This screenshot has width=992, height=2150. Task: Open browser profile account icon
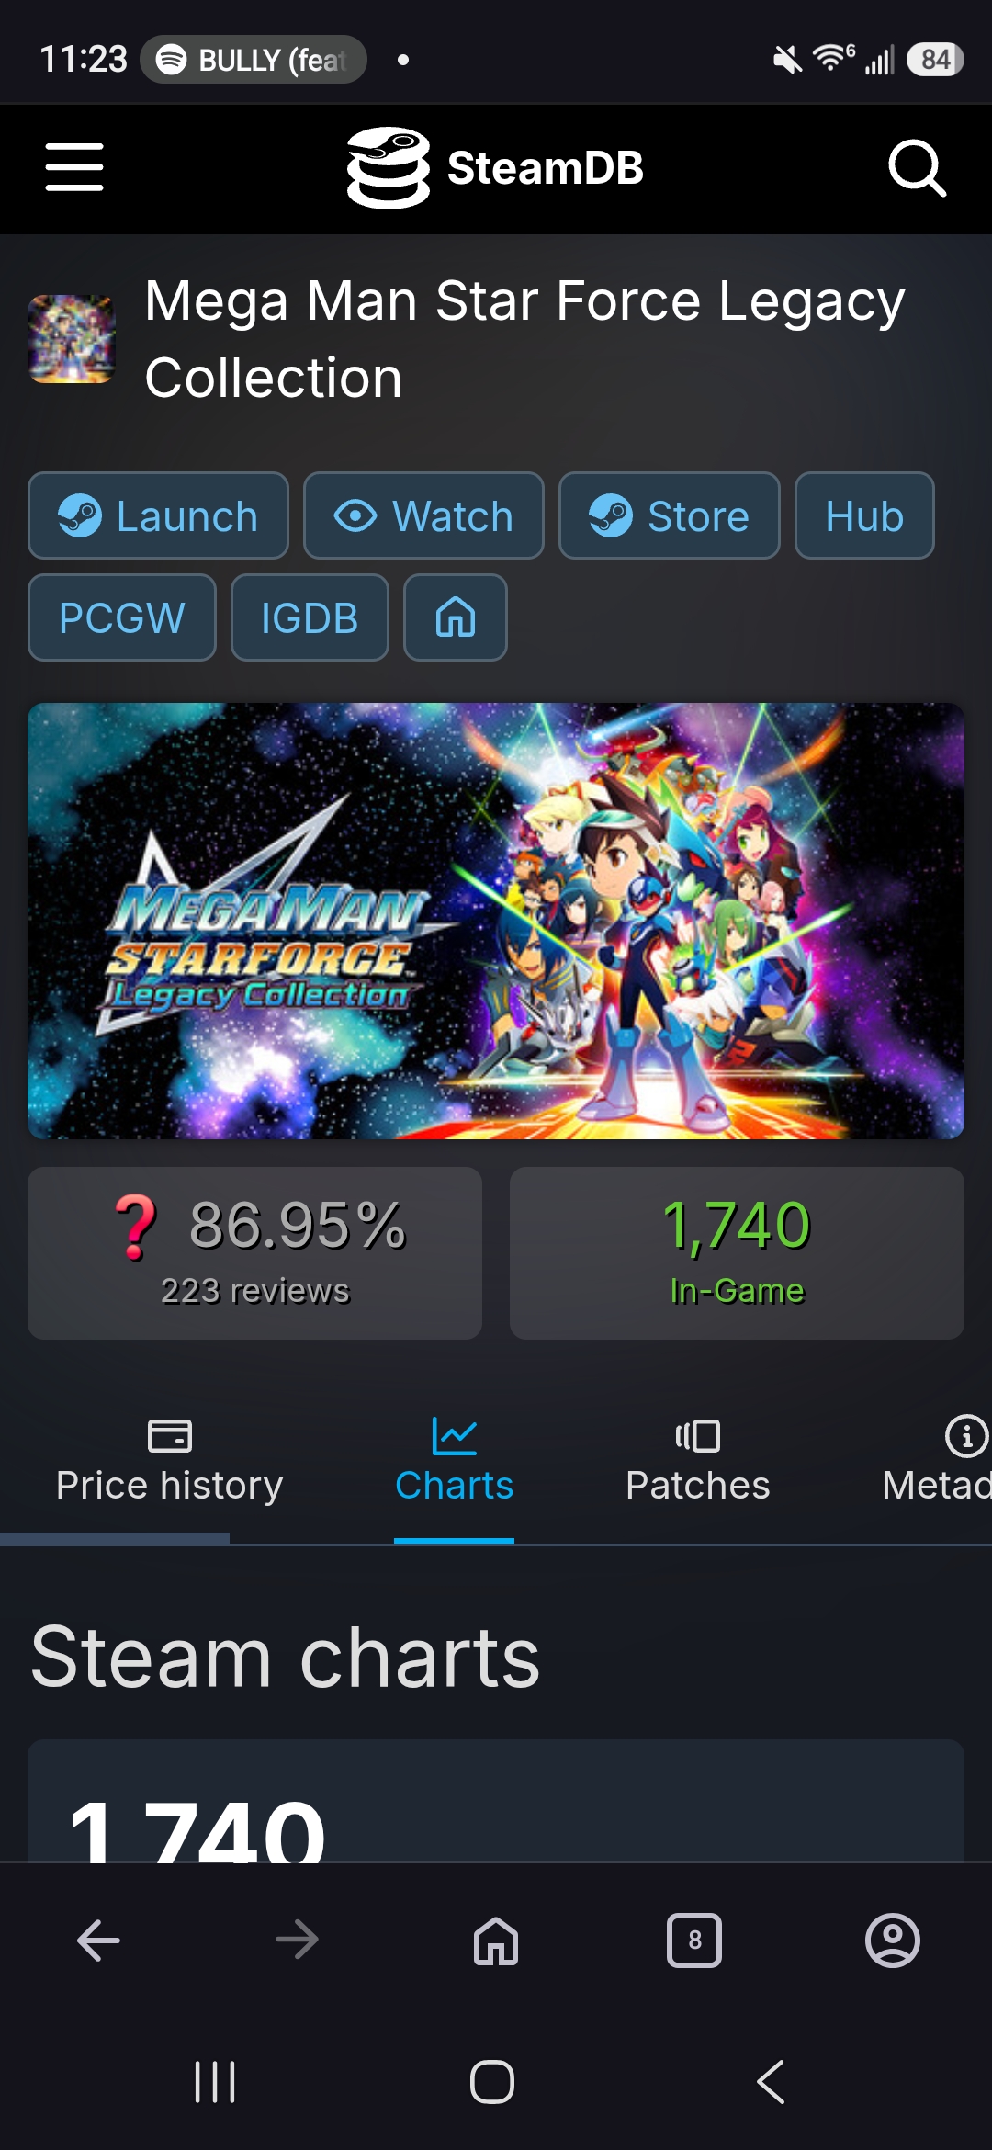pyautogui.click(x=893, y=1941)
